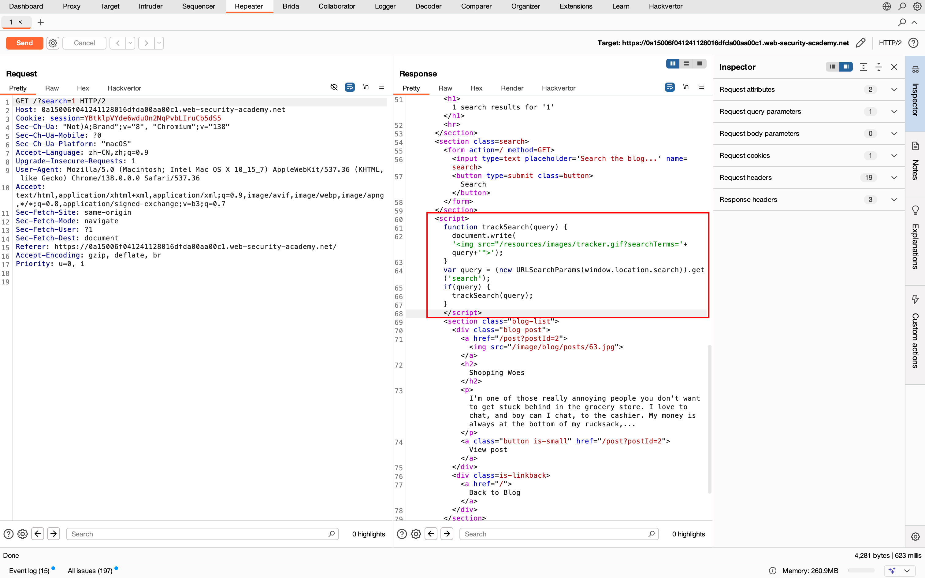Viewport: 925px width, 578px height.
Task: Toggle word wrap in Response panel
Action: tap(670, 87)
